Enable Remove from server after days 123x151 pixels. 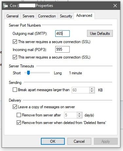point(19,115)
